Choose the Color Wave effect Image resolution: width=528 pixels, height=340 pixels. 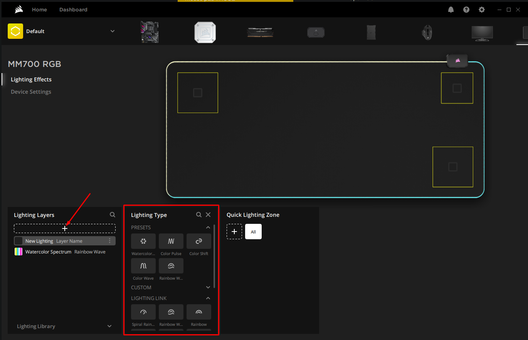coord(143,266)
